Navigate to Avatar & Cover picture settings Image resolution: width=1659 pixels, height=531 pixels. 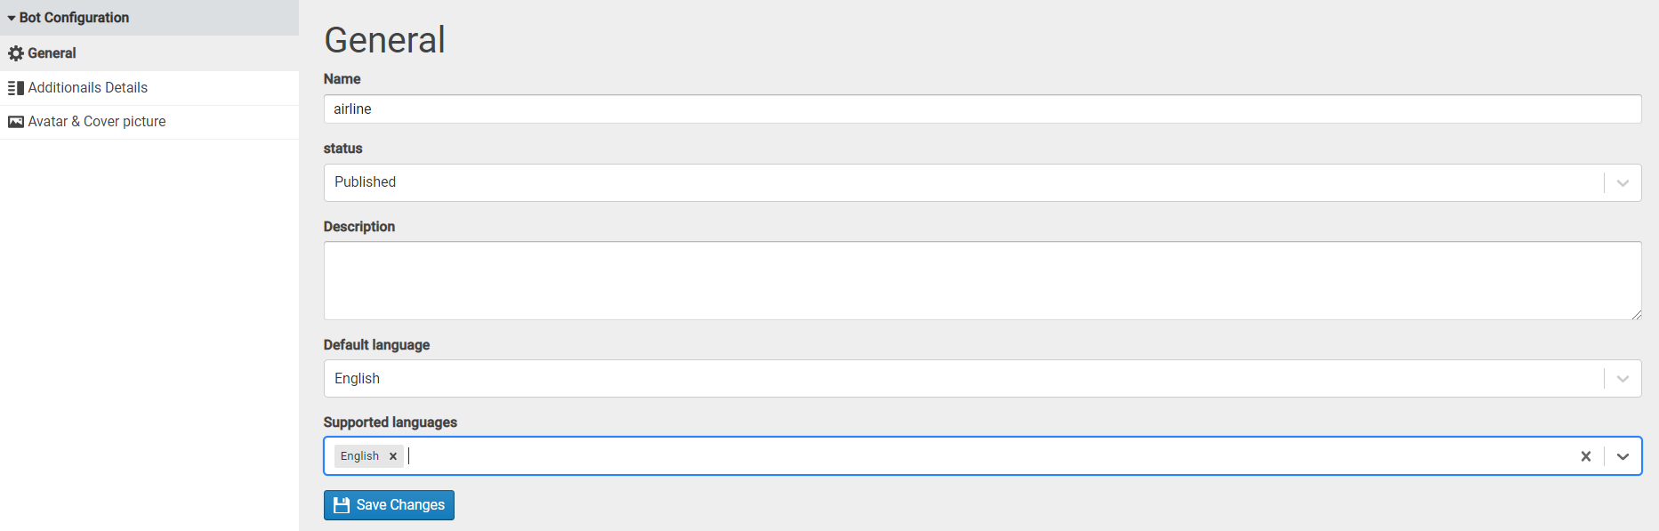click(x=96, y=121)
